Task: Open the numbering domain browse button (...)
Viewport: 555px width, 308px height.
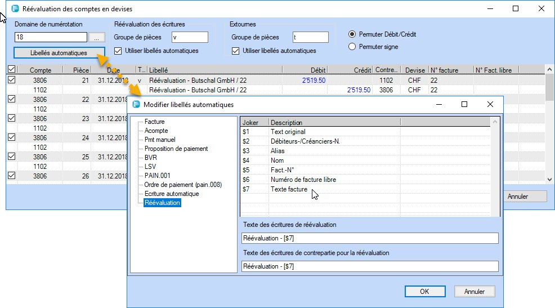Action: [x=97, y=38]
